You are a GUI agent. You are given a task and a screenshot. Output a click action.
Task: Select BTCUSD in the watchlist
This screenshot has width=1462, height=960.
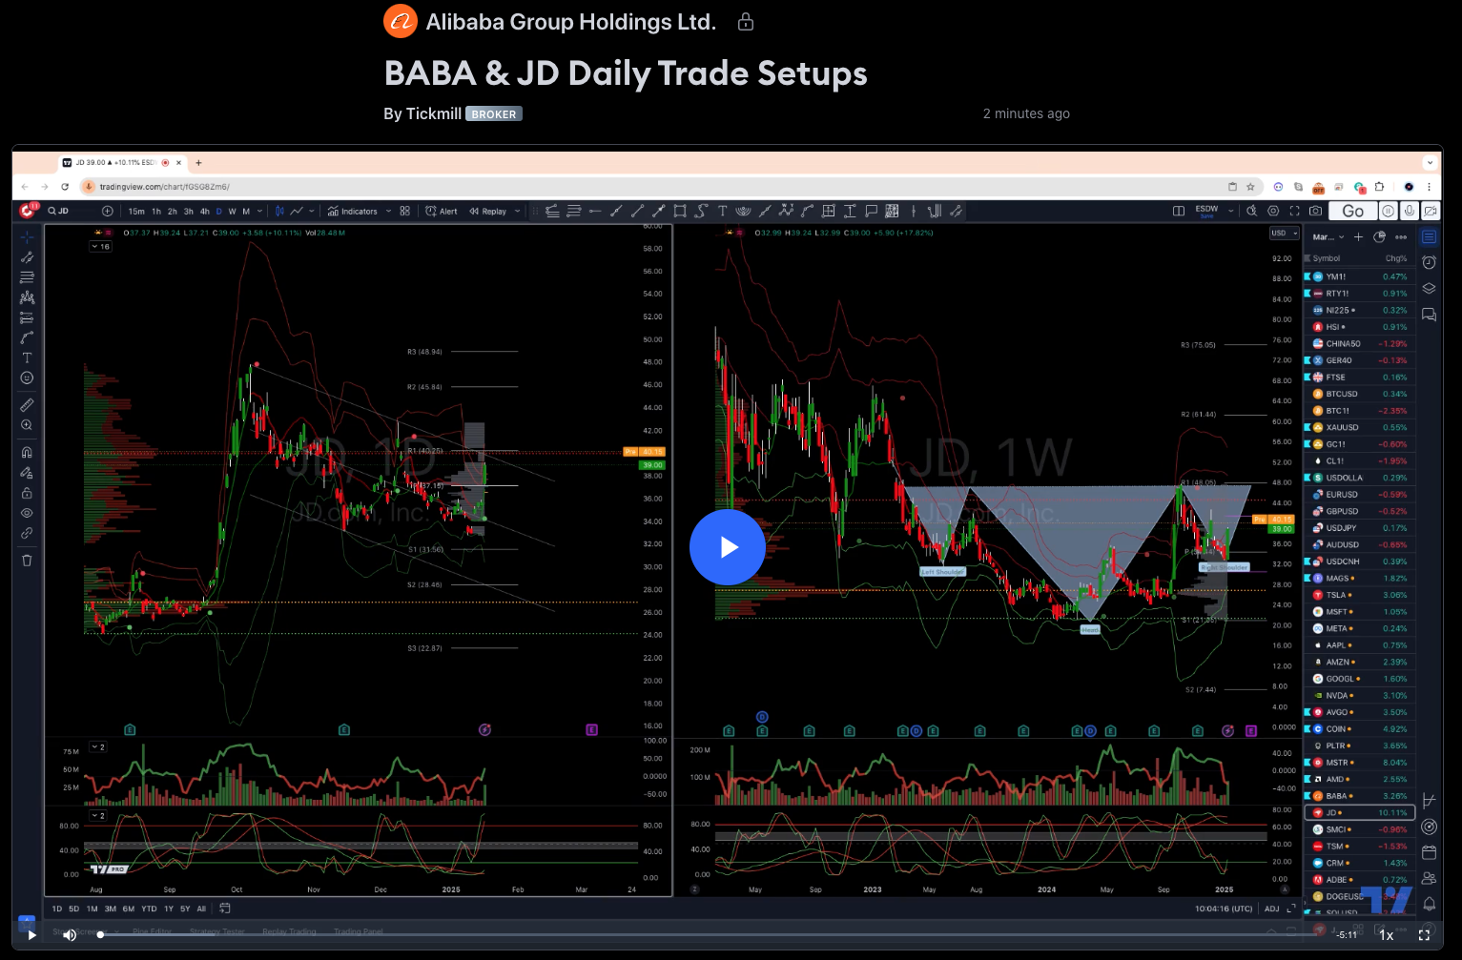[1360, 394]
